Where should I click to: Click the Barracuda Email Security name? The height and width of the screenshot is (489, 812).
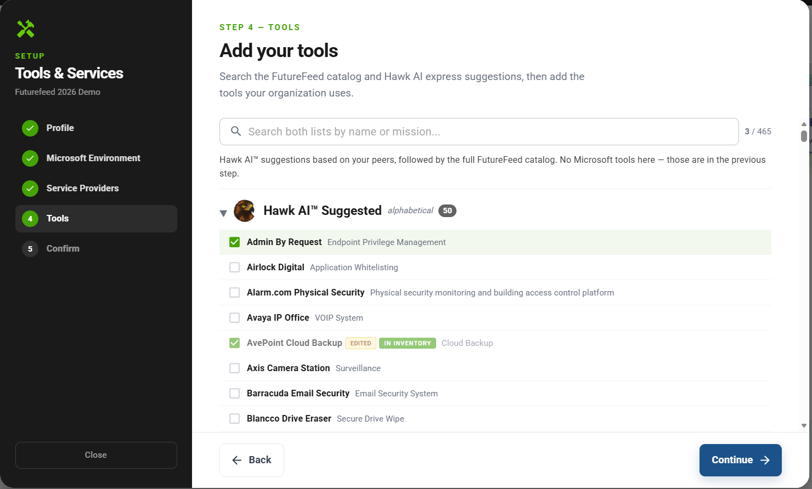pos(298,394)
